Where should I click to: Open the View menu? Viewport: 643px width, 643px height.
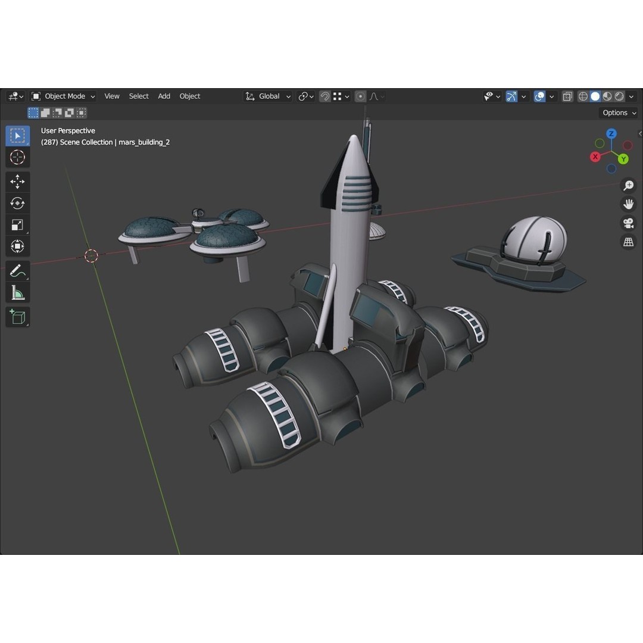(x=111, y=96)
